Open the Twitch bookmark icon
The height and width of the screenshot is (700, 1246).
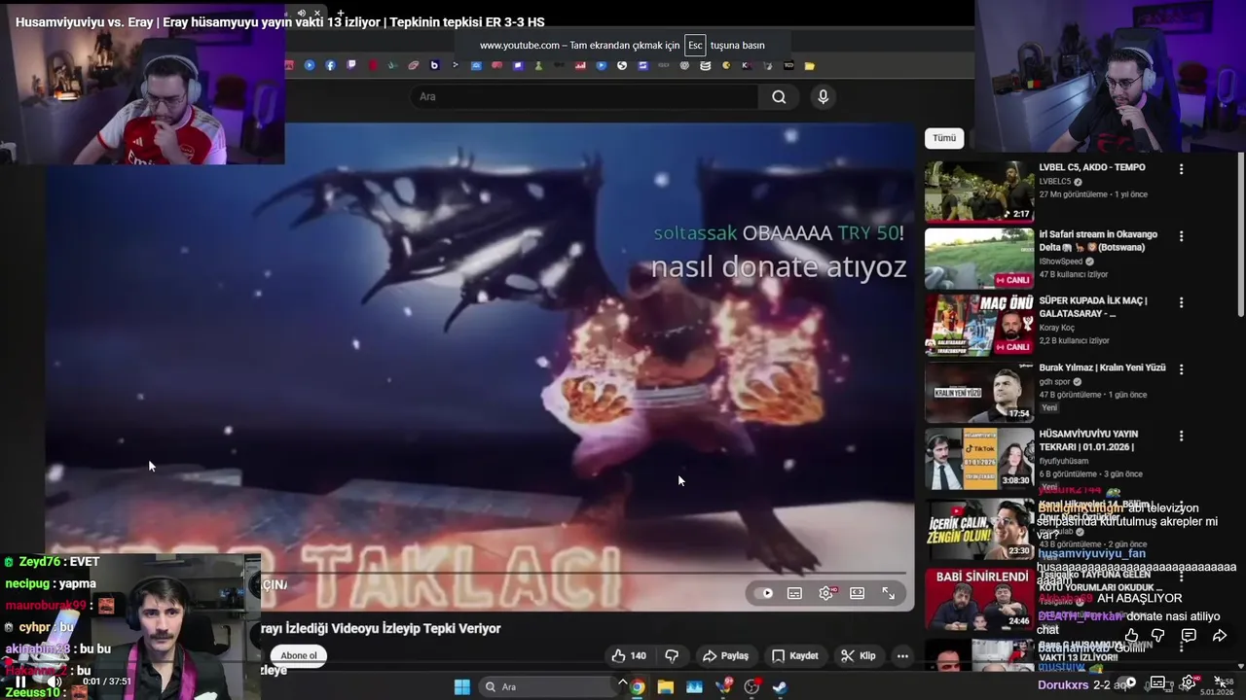point(351,65)
